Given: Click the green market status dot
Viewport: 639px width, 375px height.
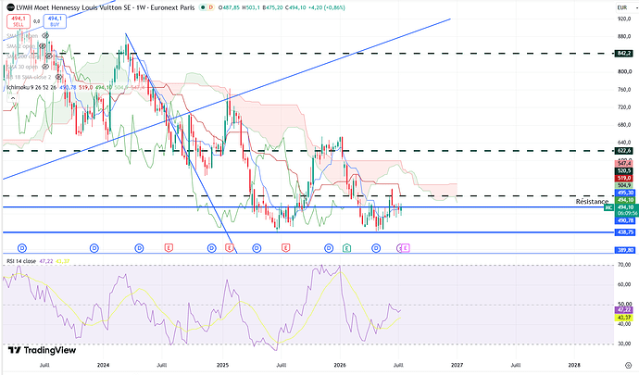Looking at the screenshot, I should (203, 7).
